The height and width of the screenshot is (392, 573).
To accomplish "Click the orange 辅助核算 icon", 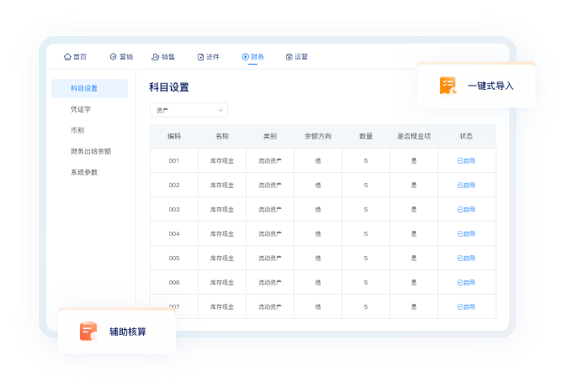I will pyautogui.click(x=88, y=332).
